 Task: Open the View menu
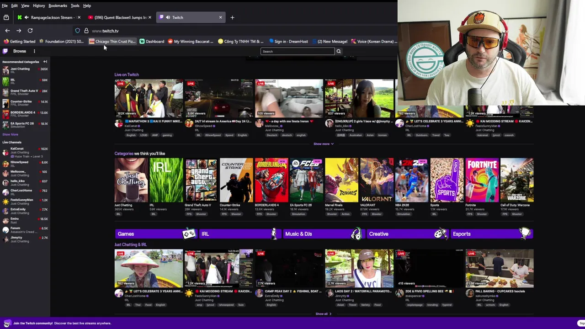tap(25, 5)
